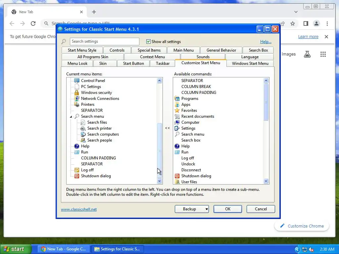Image resolution: width=339 pixels, height=254 pixels.
Task: Select Settings icon in available commands
Action: pos(177,128)
